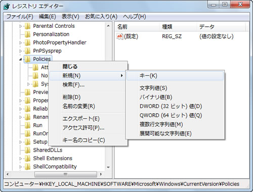Screen dimensions: 253x192
Task: Click the tree scroll-down arrow
Action: pyautogui.click(x=108, y=167)
